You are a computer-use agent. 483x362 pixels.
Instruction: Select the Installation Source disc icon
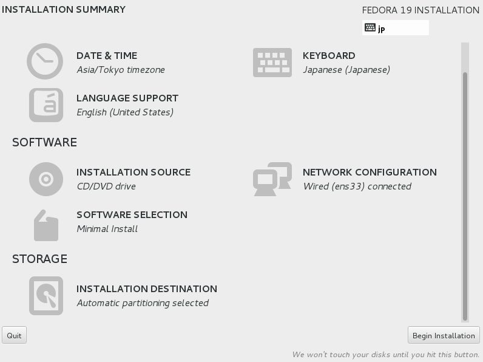[46, 179]
